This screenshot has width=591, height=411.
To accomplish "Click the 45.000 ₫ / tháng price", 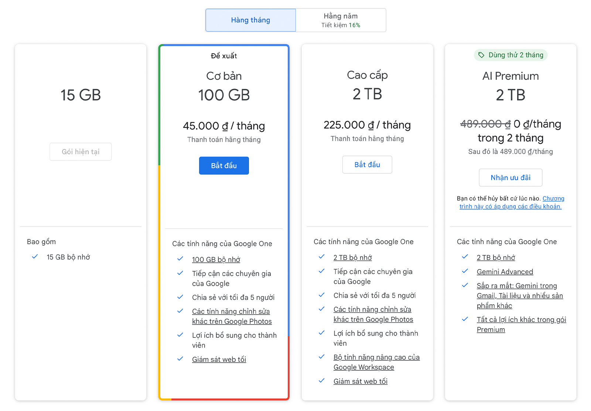I will (x=224, y=126).
